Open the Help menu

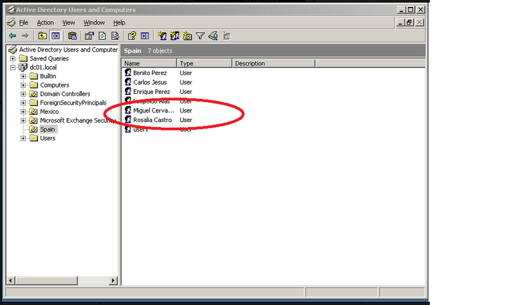(x=119, y=22)
